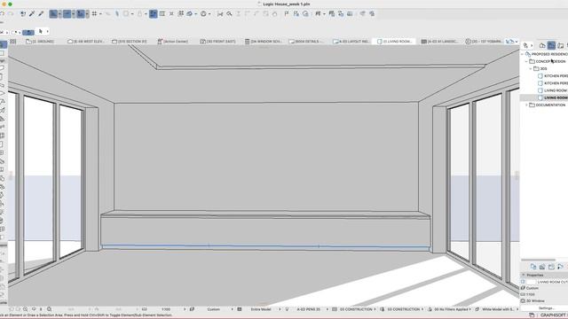Click the first highlighted guide line toggle
This screenshot has height=319, width=568.
53,14
